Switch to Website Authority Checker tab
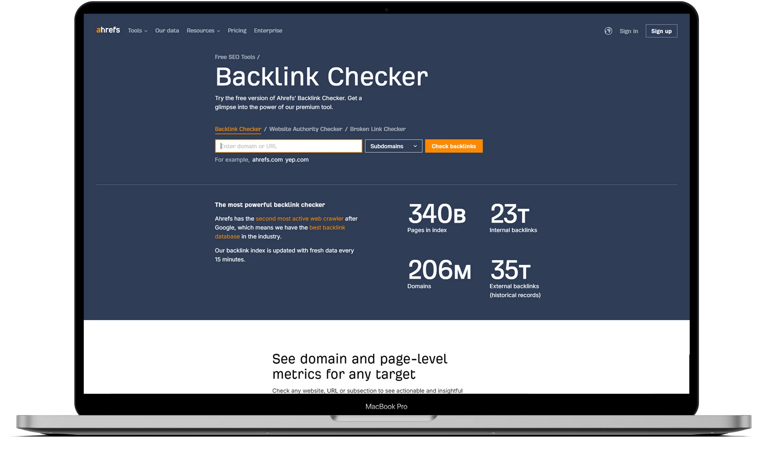Image resolution: width=765 pixels, height=459 pixels. click(306, 129)
